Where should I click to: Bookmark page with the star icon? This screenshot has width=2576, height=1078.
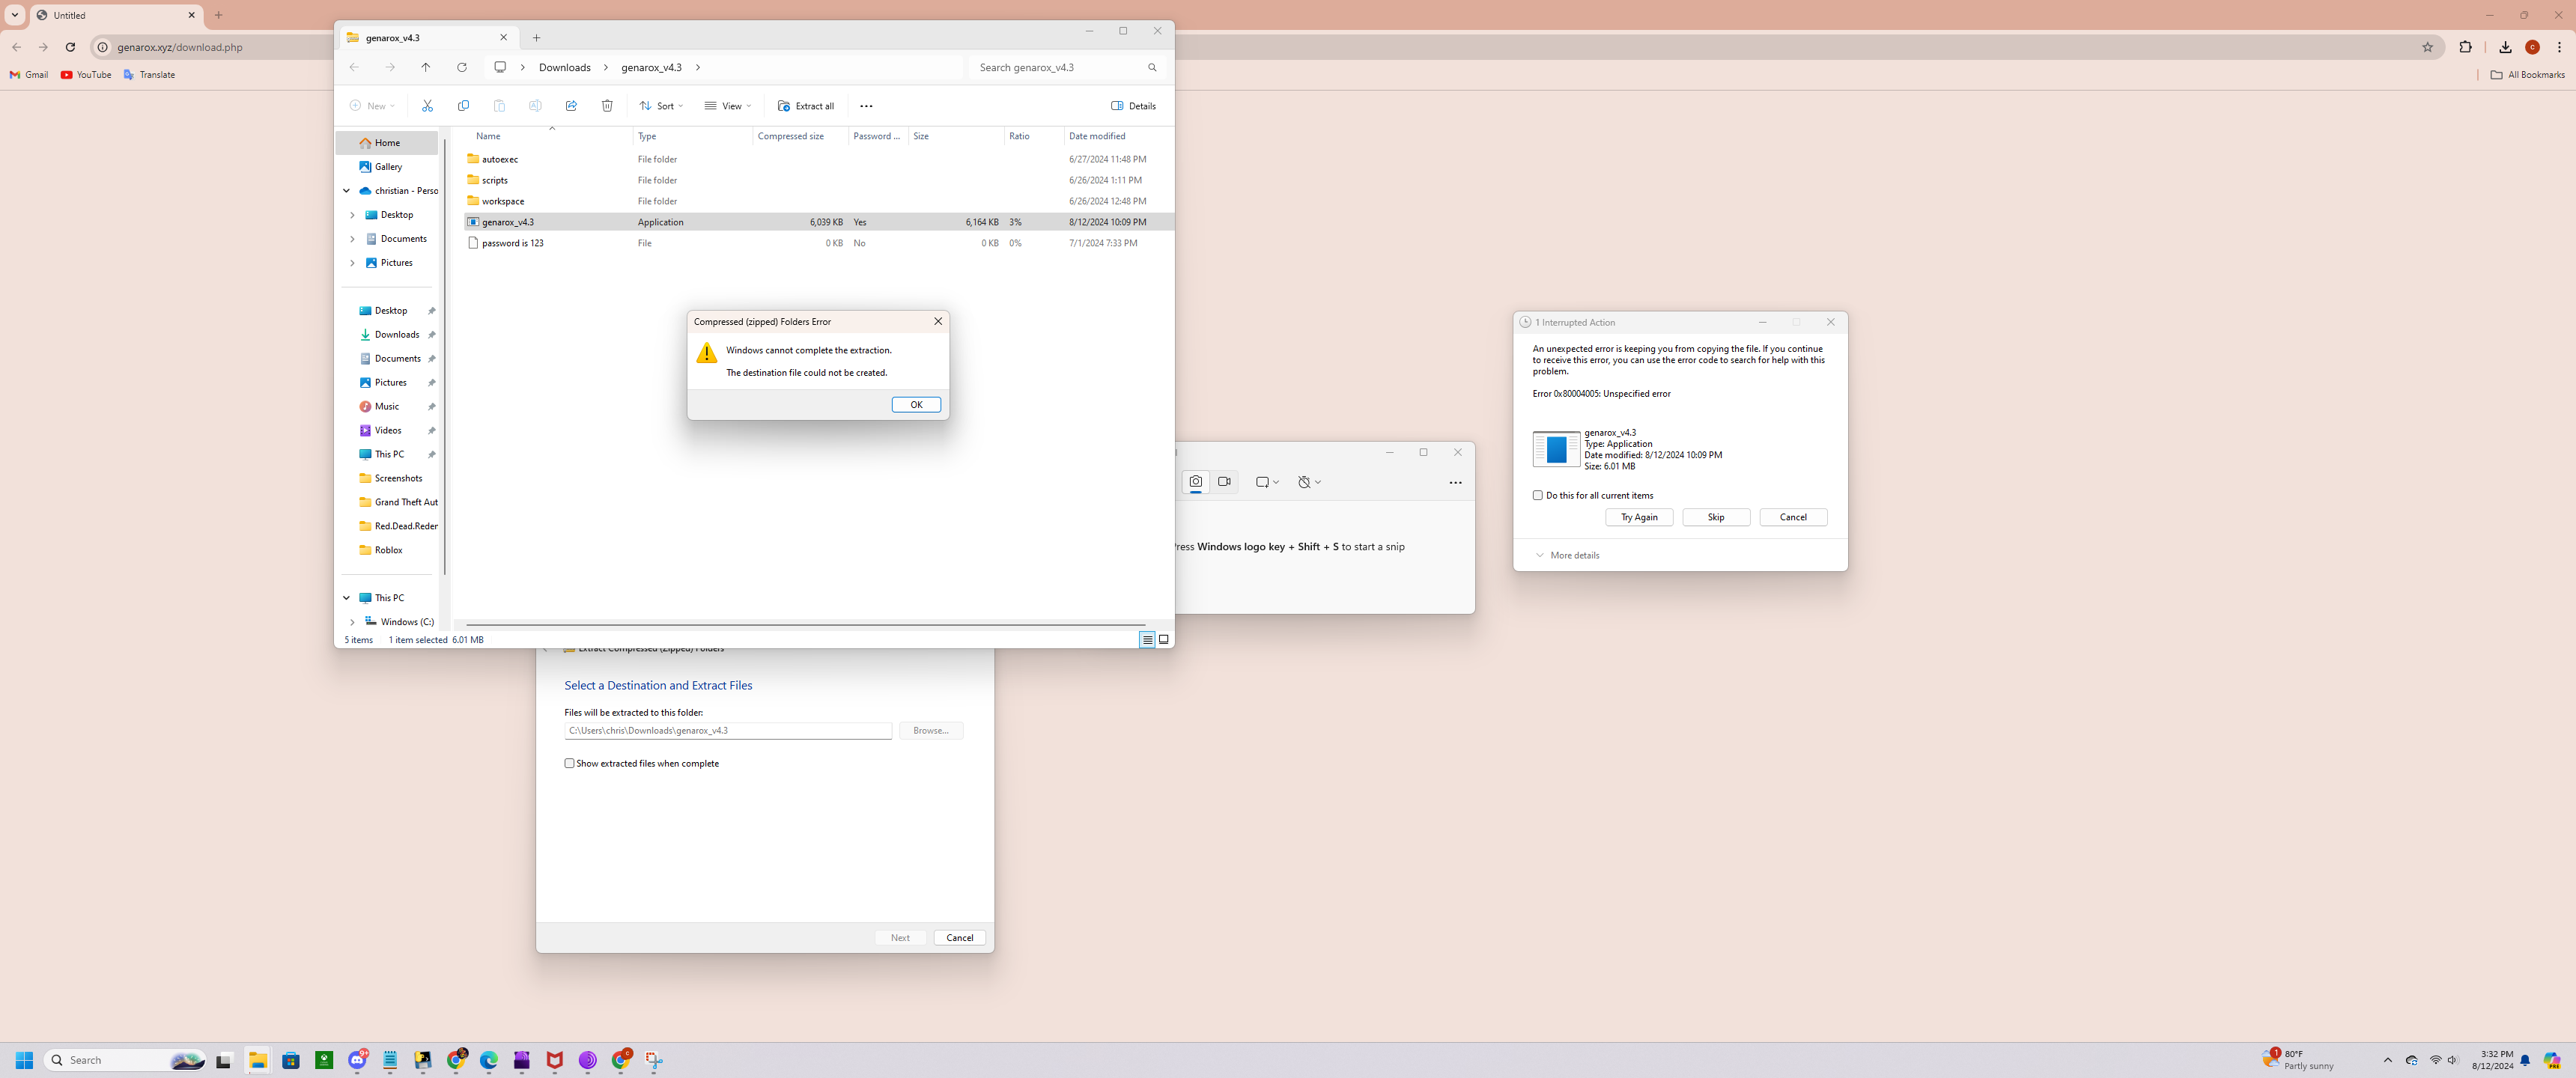[2427, 47]
